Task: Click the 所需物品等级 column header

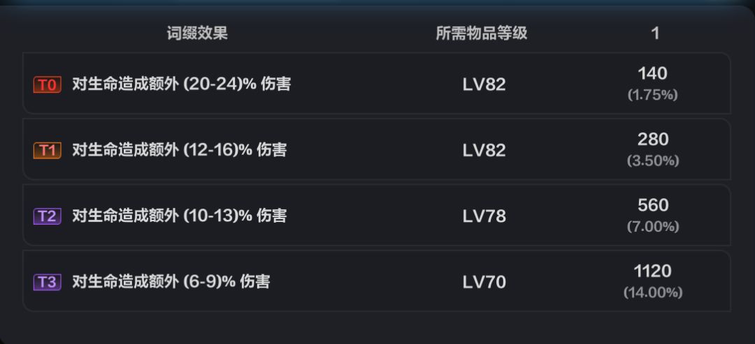Action: [x=481, y=33]
